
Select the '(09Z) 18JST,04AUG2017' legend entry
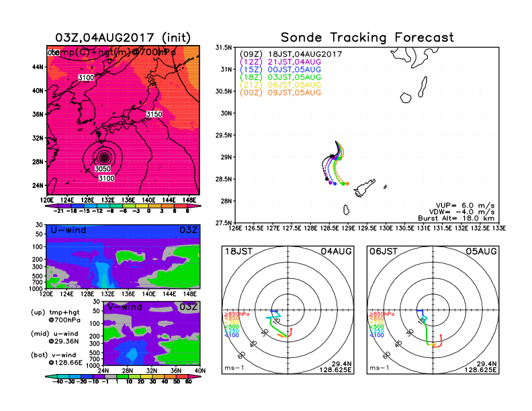(x=291, y=54)
